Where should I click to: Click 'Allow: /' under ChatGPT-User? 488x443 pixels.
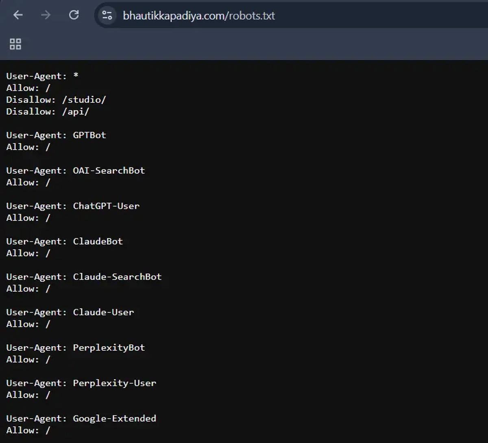(28, 217)
